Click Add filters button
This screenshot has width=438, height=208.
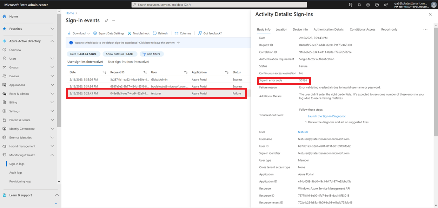152,54
